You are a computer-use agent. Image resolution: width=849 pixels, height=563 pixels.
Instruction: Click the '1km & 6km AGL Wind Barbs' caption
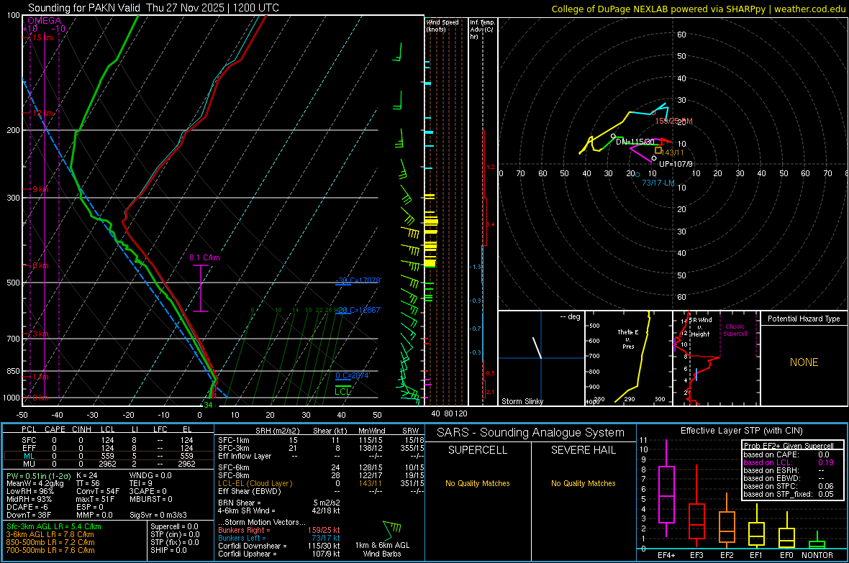382,549
